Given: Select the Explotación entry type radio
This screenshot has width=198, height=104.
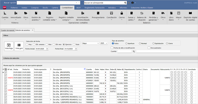Looking at the screenshot, I should click(x=153, y=43).
